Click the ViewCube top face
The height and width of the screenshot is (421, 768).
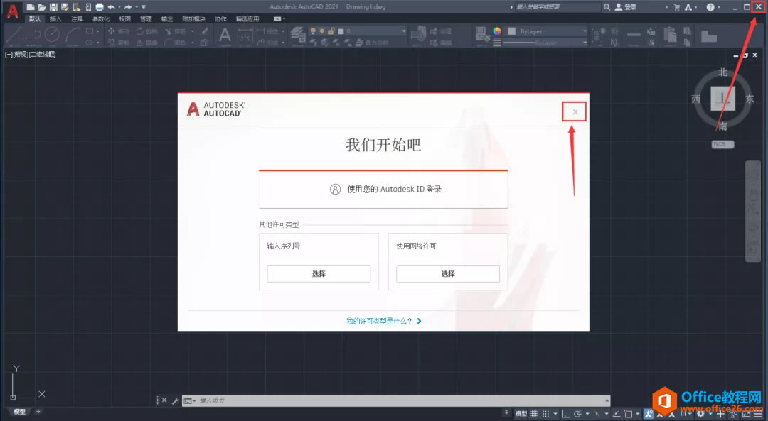(x=723, y=98)
